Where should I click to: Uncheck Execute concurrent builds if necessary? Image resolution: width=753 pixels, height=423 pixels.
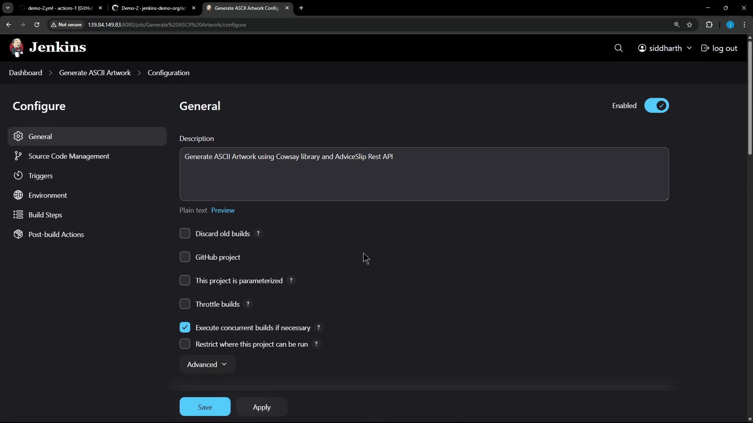185,327
